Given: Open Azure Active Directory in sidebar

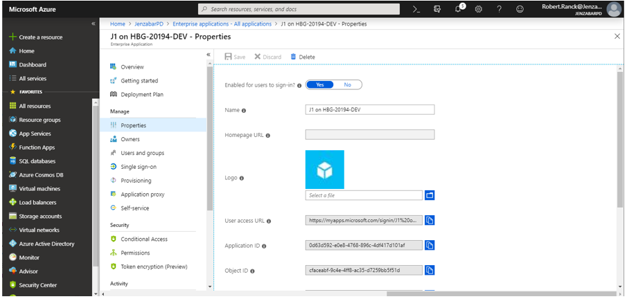Looking at the screenshot, I should 46,244.
